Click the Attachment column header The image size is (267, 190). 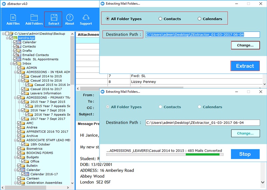(88, 35)
